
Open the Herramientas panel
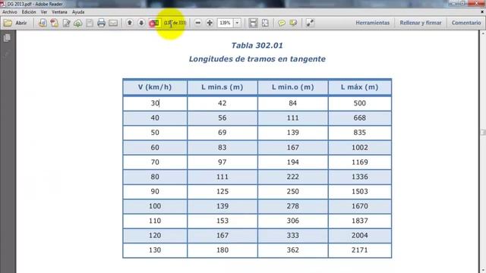coord(373,23)
